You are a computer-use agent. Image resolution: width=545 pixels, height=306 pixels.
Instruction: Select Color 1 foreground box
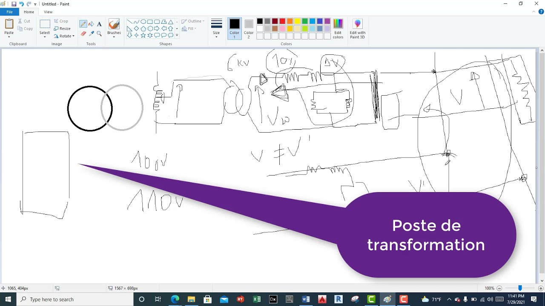tap(234, 29)
